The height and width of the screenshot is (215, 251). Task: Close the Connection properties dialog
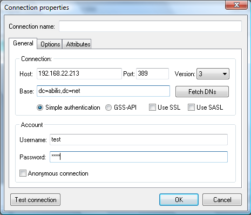click(x=236, y=5)
